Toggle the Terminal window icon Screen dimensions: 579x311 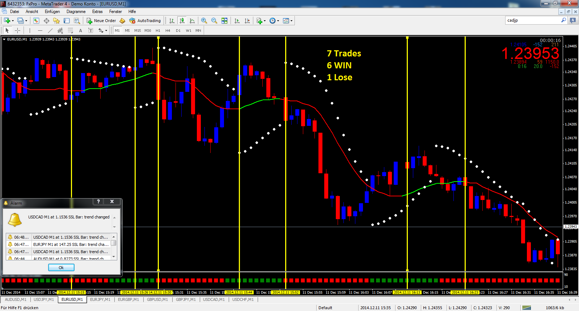pos(67,21)
